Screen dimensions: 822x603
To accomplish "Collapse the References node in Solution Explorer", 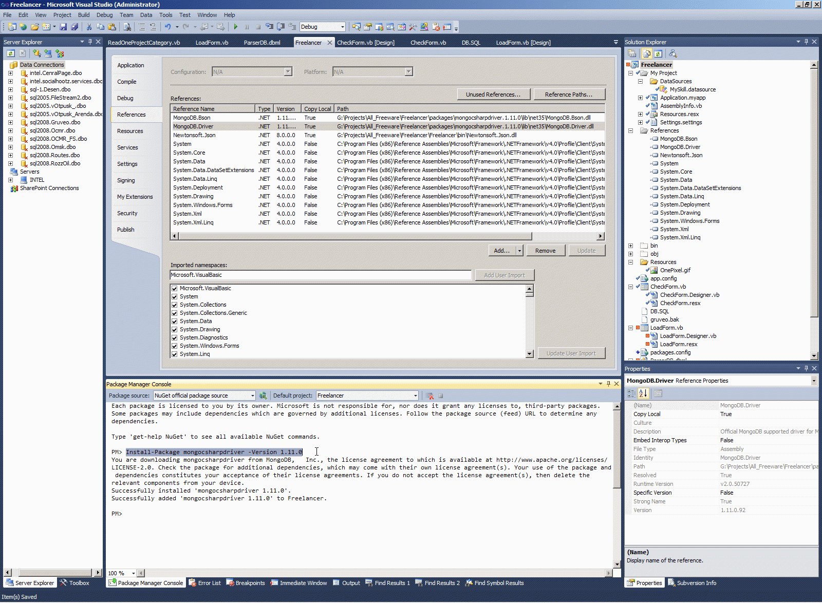I will click(630, 130).
